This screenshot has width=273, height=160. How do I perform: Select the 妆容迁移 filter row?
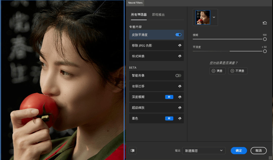point(156,86)
